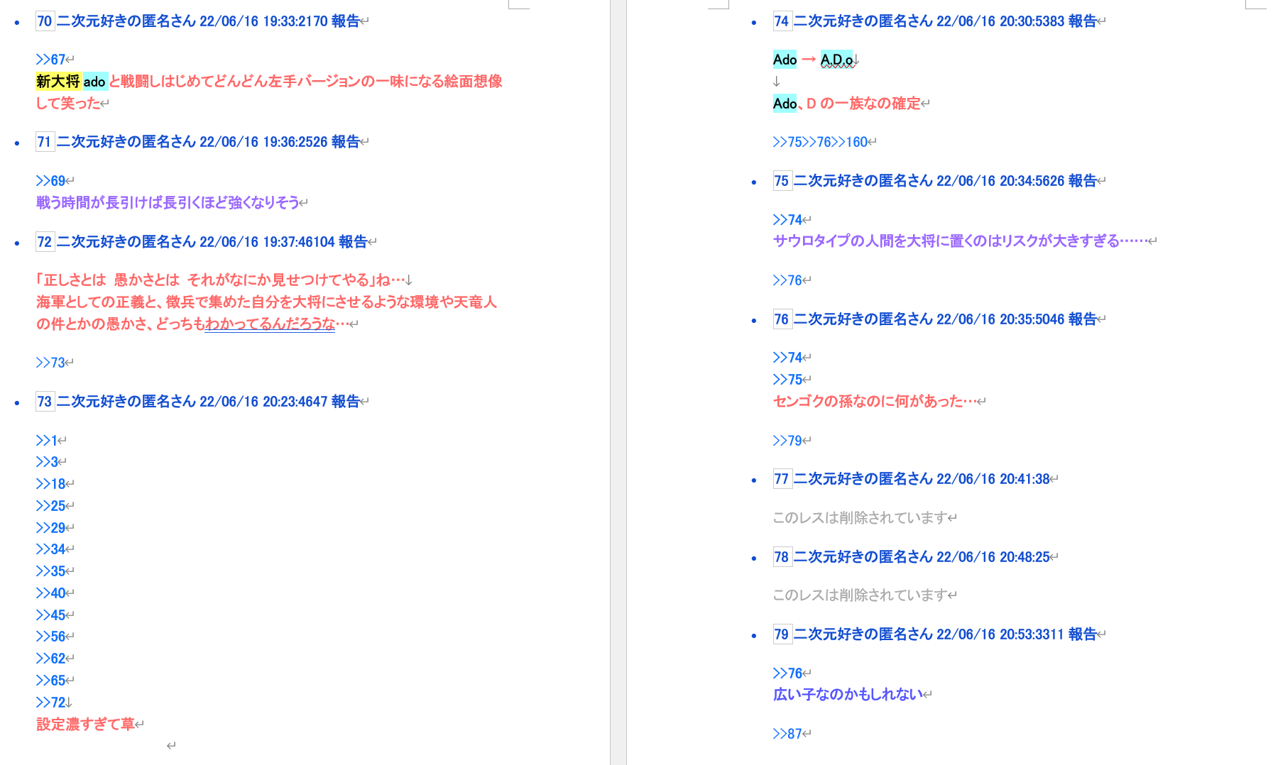Open the >>72 anchor in post 73
This screenshot has height=765, width=1273.
[x=50, y=703]
